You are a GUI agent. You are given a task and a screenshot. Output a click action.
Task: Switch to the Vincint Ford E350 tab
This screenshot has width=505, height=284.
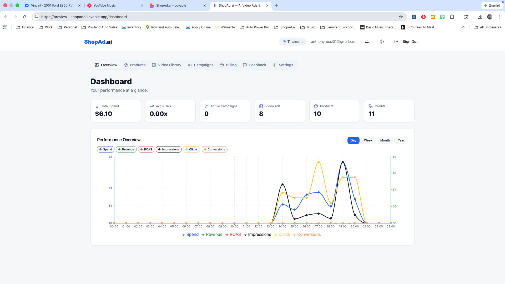[x=53, y=5]
